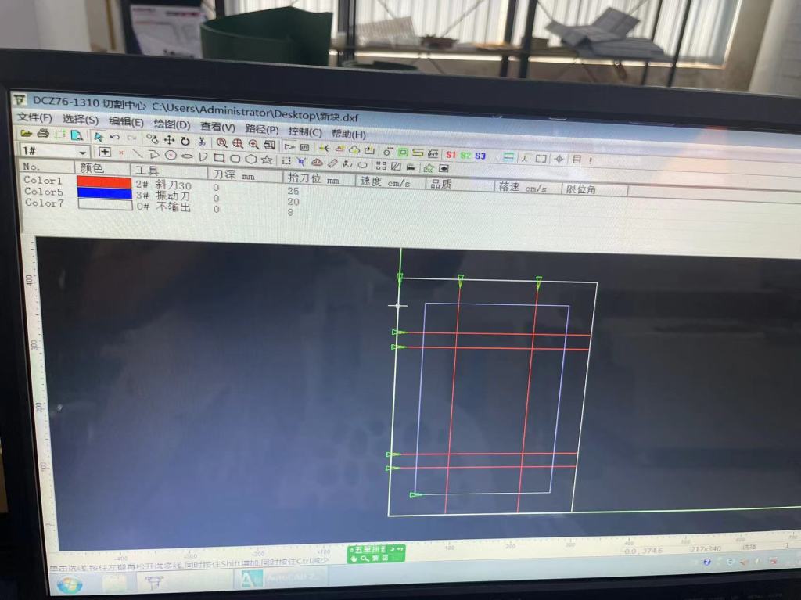Toggle the blue S3 button
Screen dimensions: 801x600
(x=480, y=156)
